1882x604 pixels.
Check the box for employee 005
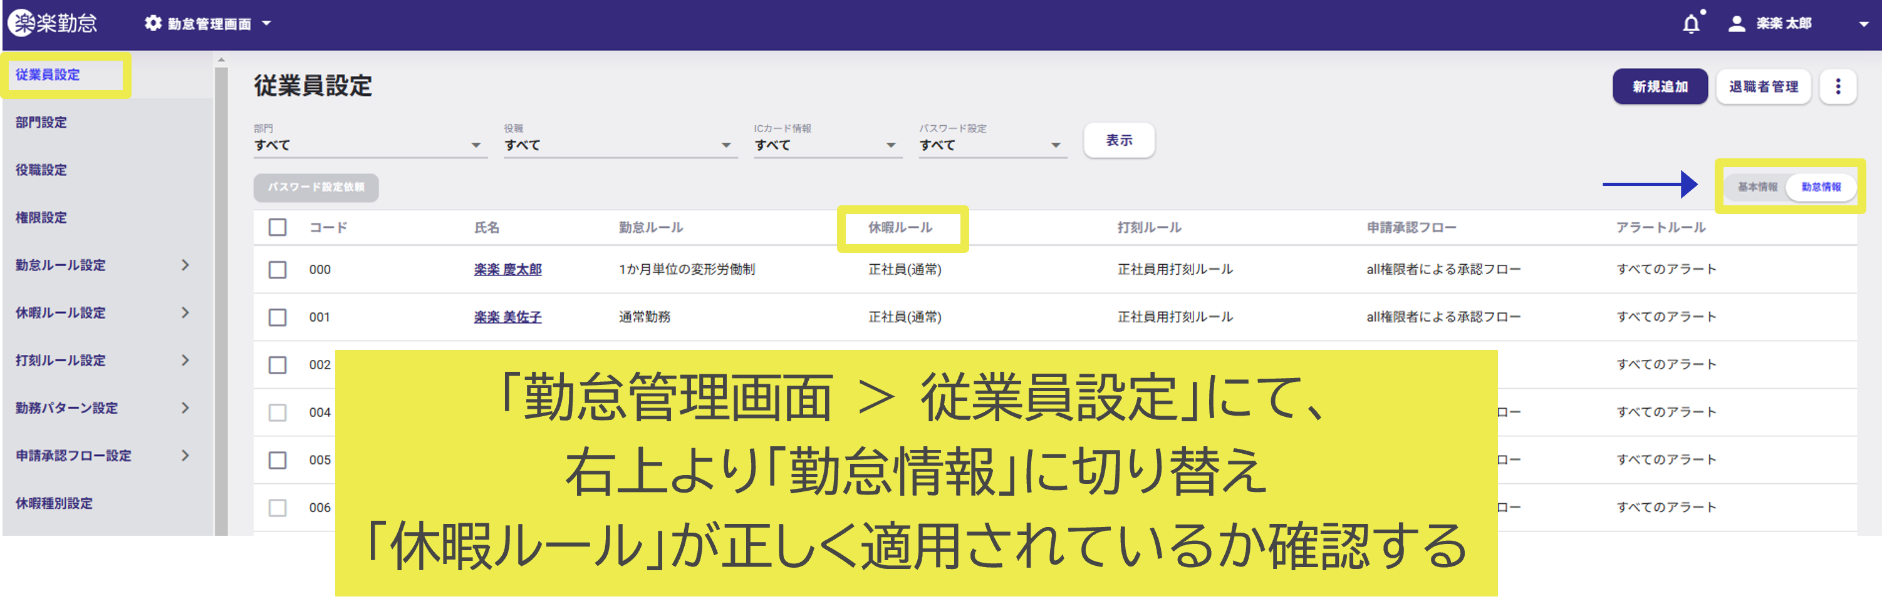(x=278, y=460)
